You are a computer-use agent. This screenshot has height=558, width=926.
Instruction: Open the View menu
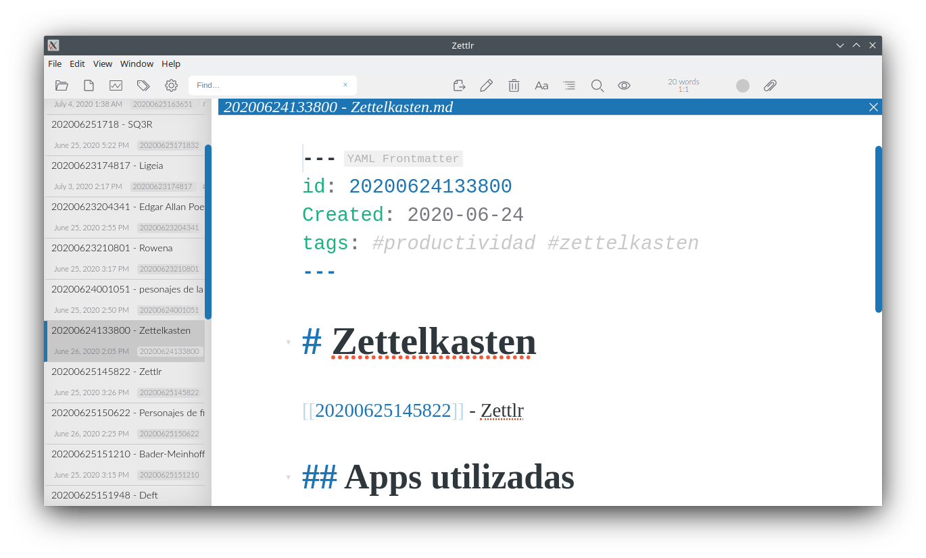[103, 64]
